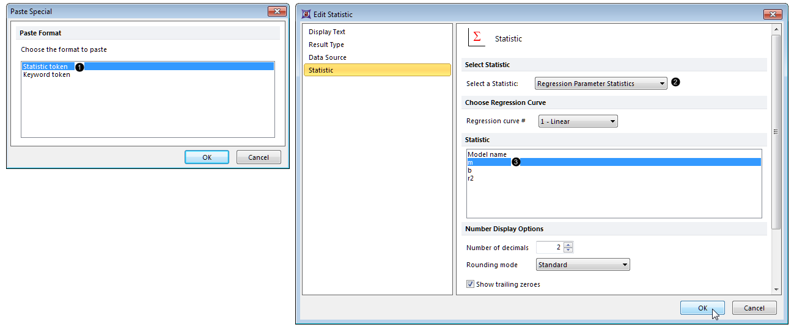
Task: Select the Display Text category
Action: coord(327,32)
